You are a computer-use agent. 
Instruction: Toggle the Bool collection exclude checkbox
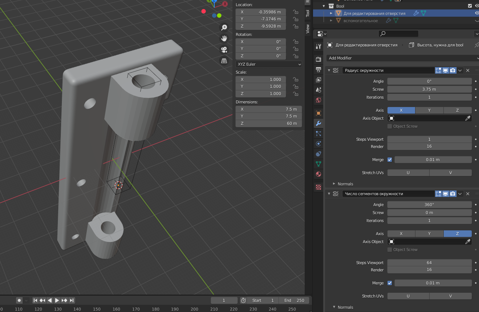pyautogui.click(x=470, y=6)
